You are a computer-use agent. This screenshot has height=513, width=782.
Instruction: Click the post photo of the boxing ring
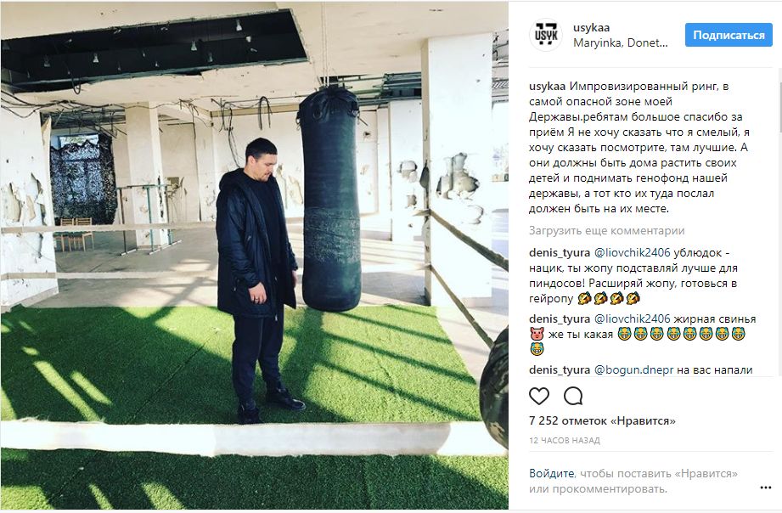click(x=255, y=256)
